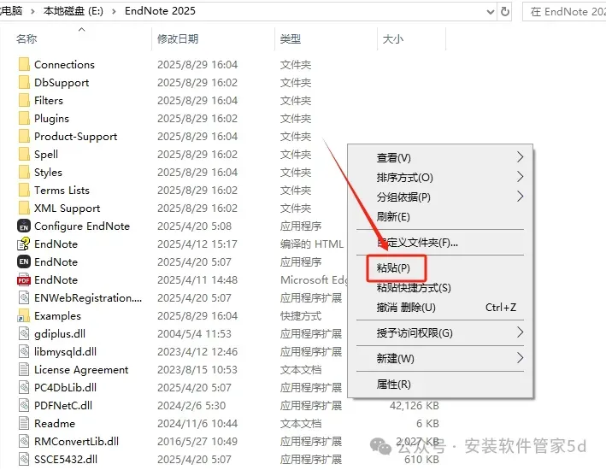Sort by the 名称 column header
This screenshot has width=606, height=470.
pyautogui.click(x=26, y=38)
